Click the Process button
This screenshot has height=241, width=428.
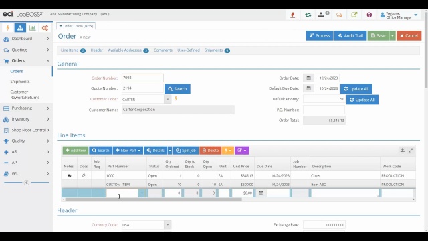coord(320,35)
